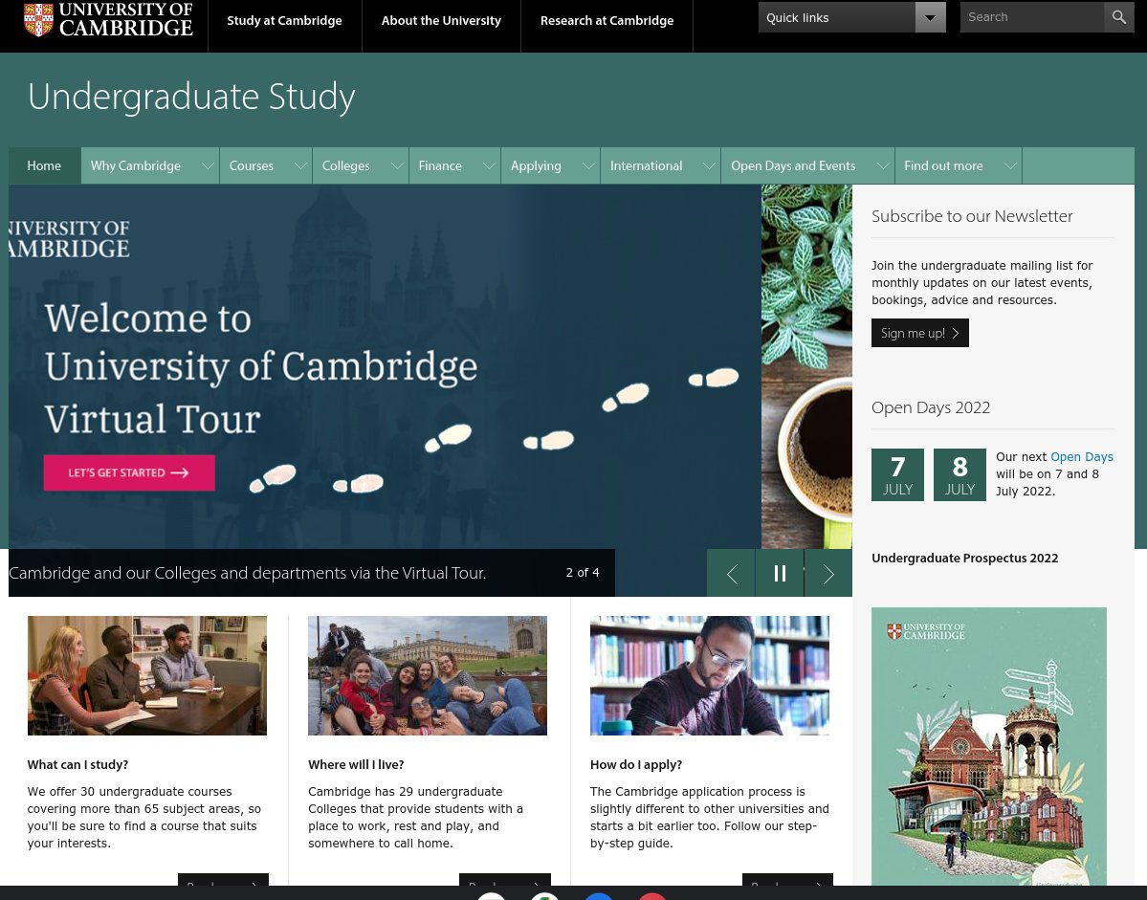Click the Undergraduate Prospectus 2022 heading
1147x900 pixels.
965,559
